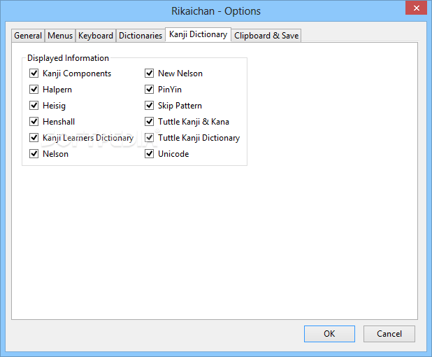Uncheck the New Nelson option
The image size is (432, 357).
149,73
